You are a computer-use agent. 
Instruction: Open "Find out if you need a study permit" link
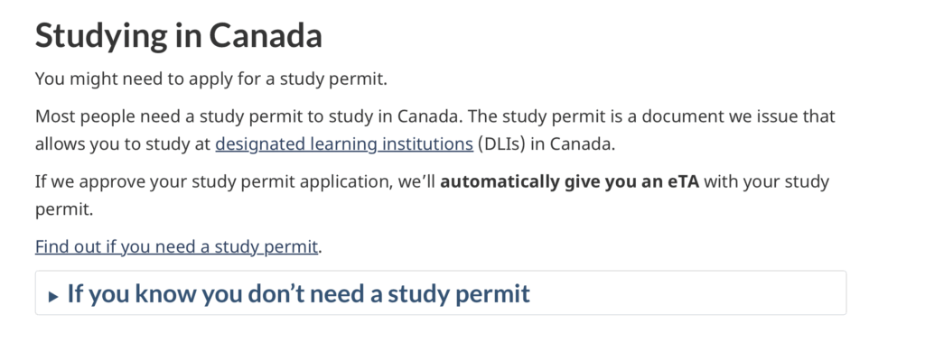point(176,246)
